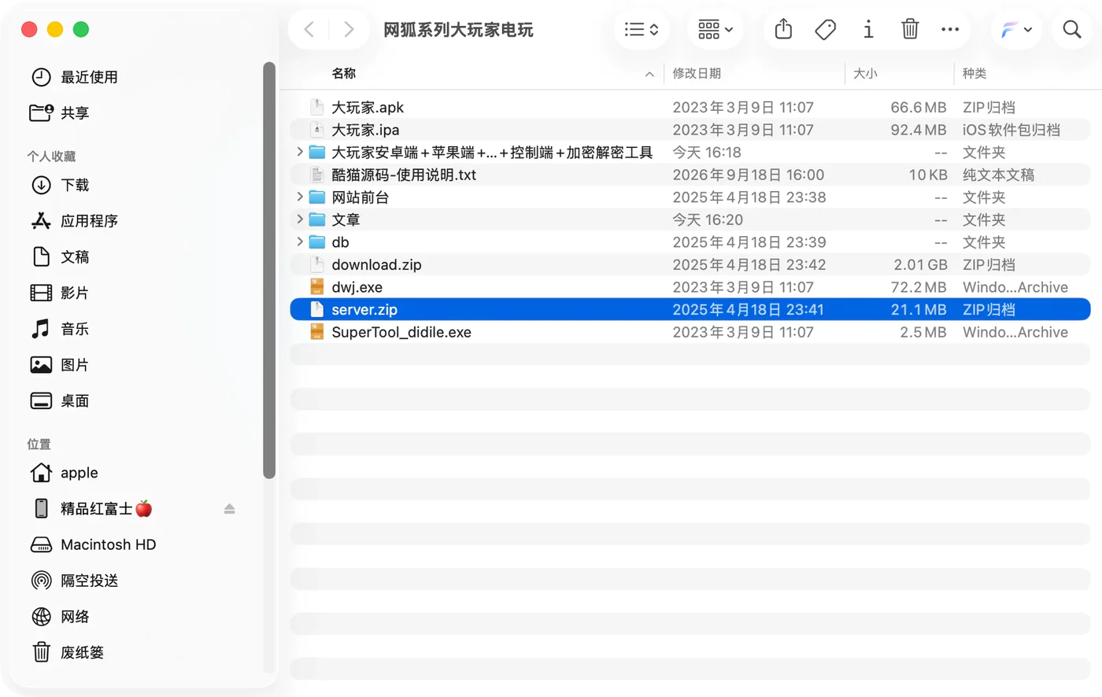Image resolution: width=1102 pixels, height=697 pixels.
Task: Sort by the 大小 column header
Action: point(865,73)
